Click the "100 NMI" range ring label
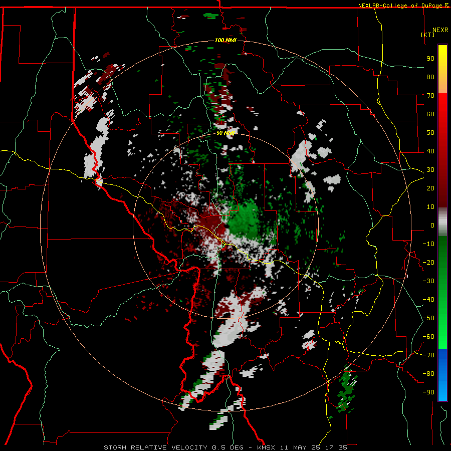This screenshot has height=451, width=451. (225, 40)
